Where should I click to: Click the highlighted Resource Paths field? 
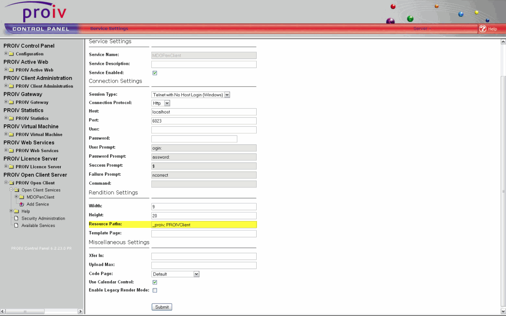[x=204, y=225]
